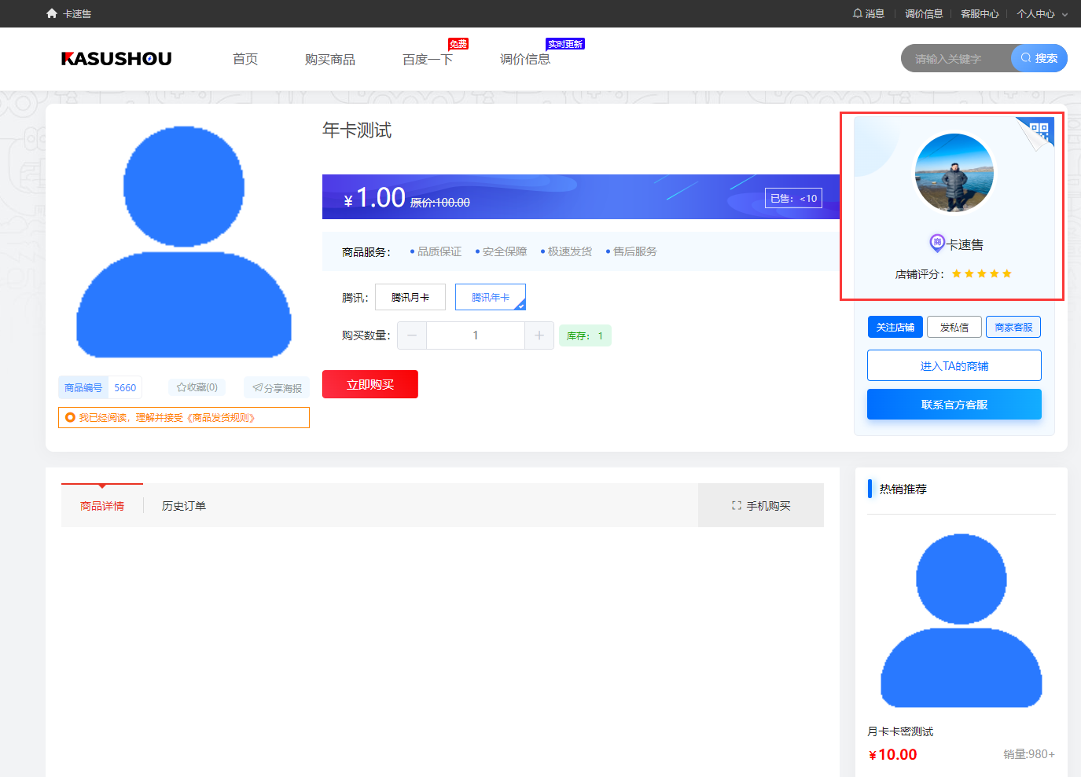1081x777 pixels.
Task: Click the 商家客服 button
Action: (x=1013, y=327)
